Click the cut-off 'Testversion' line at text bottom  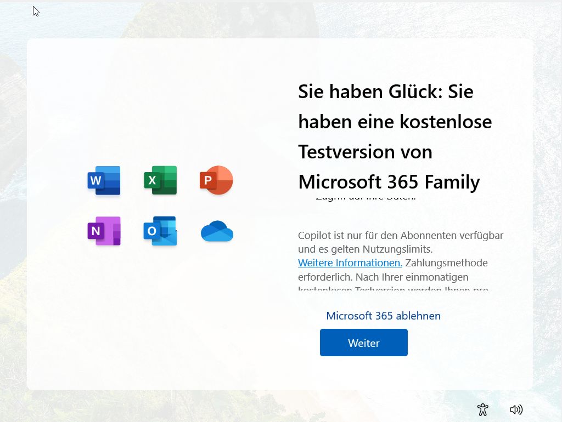pyautogui.click(x=393, y=288)
